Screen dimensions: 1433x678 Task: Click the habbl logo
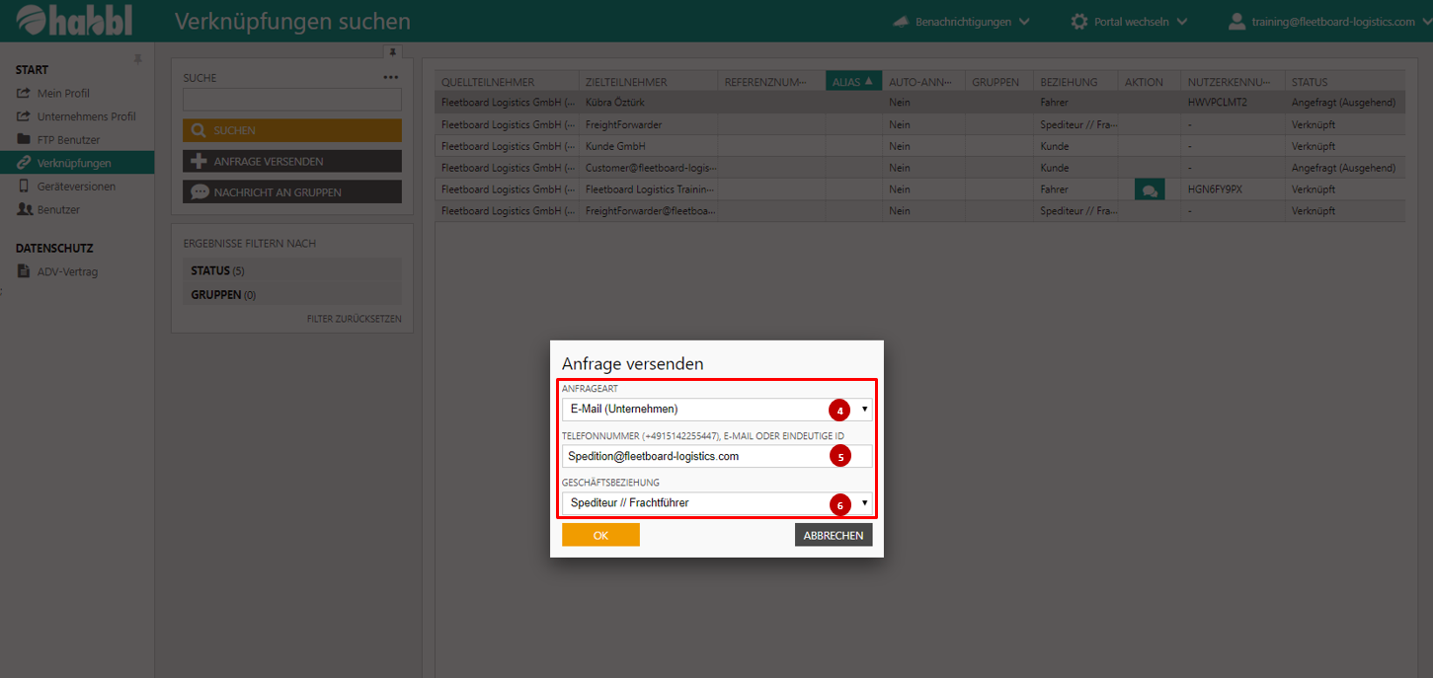click(x=74, y=21)
